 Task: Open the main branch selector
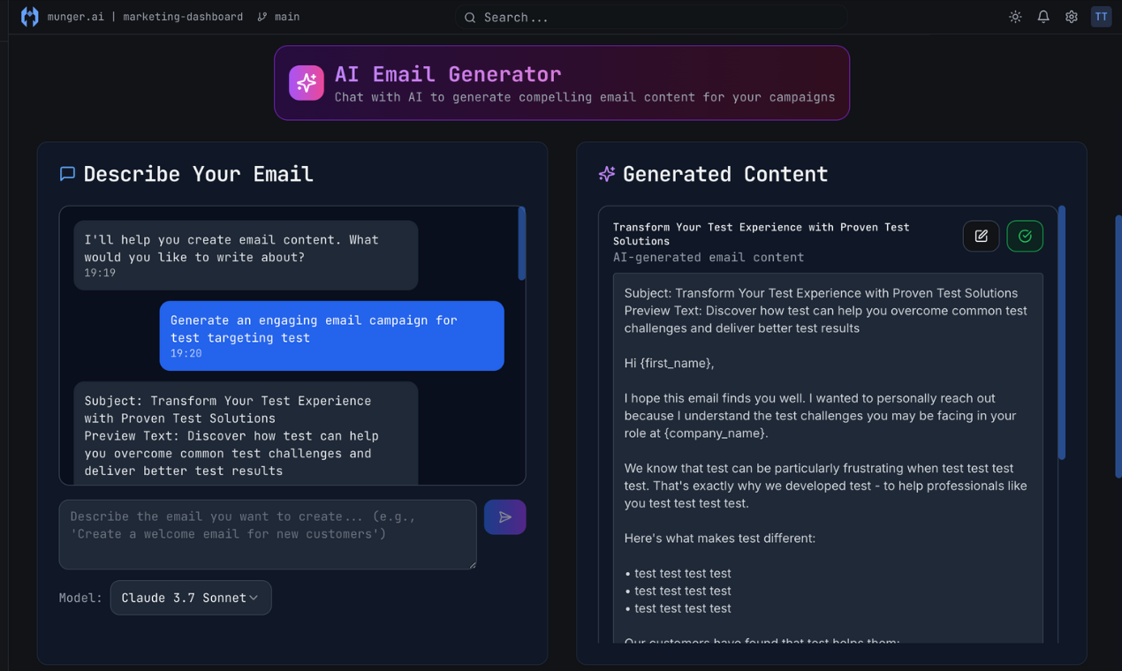pyautogui.click(x=279, y=17)
